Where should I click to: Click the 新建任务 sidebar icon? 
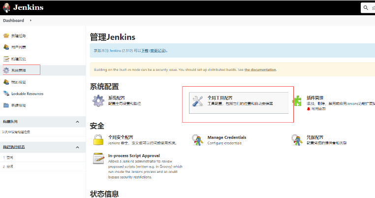tap(6, 35)
